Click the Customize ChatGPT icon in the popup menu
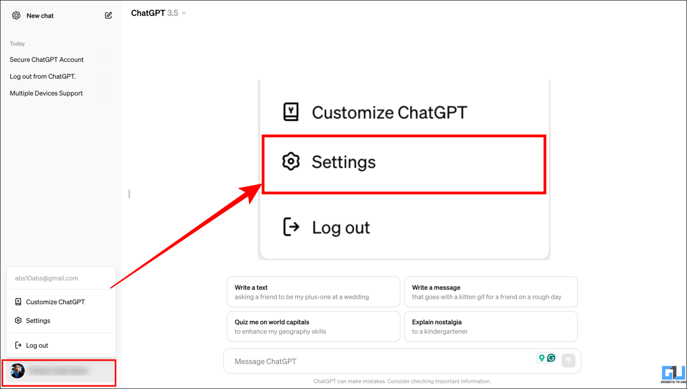Image resolution: width=687 pixels, height=389 pixels. point(18,302)
